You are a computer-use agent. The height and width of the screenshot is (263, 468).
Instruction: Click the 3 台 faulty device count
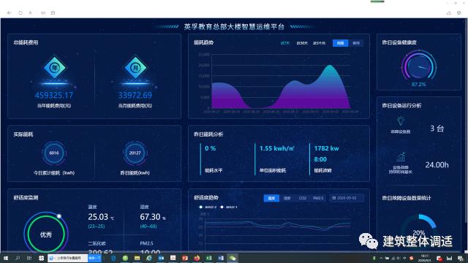click(437, 129)
